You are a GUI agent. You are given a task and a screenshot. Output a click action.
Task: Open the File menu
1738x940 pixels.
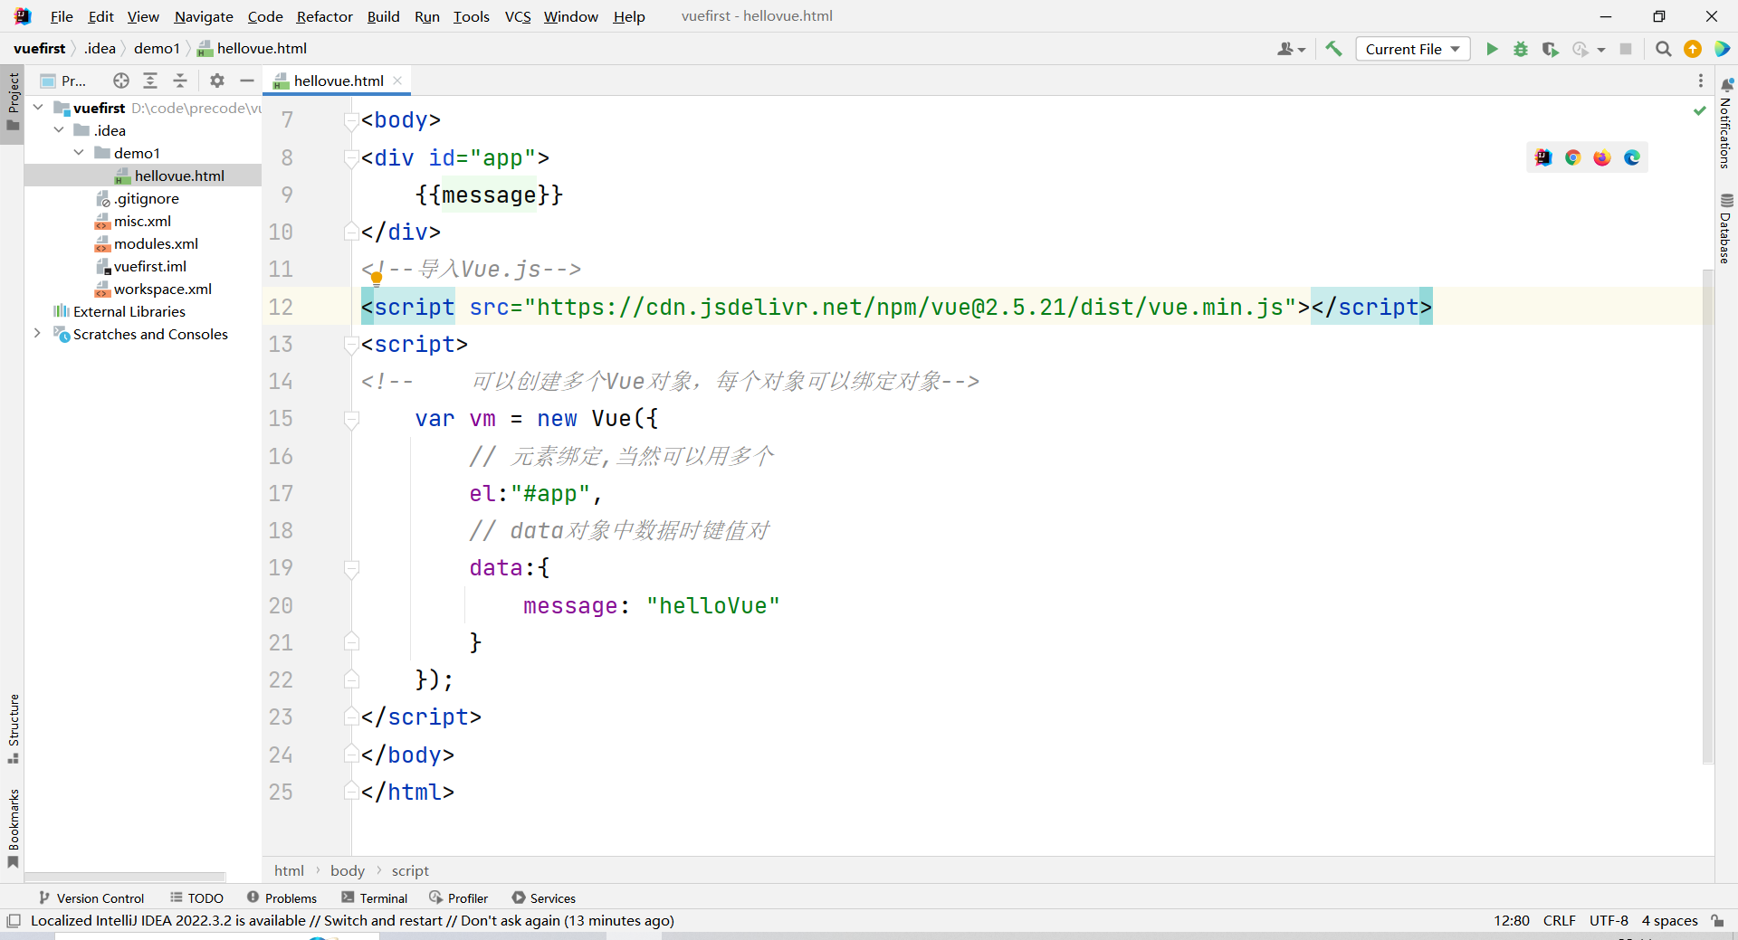62,16
